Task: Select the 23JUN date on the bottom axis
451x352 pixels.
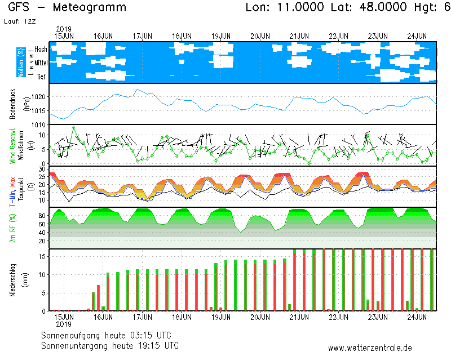Action: (377, 317)
